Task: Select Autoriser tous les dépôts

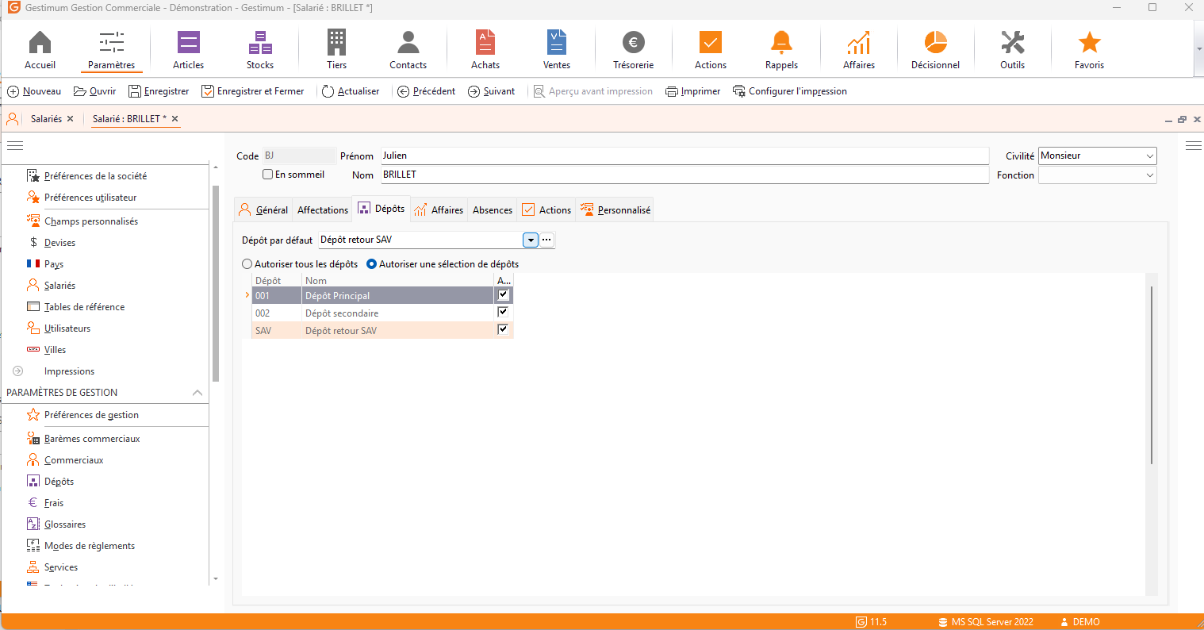Action: click(x=247, y=264)
